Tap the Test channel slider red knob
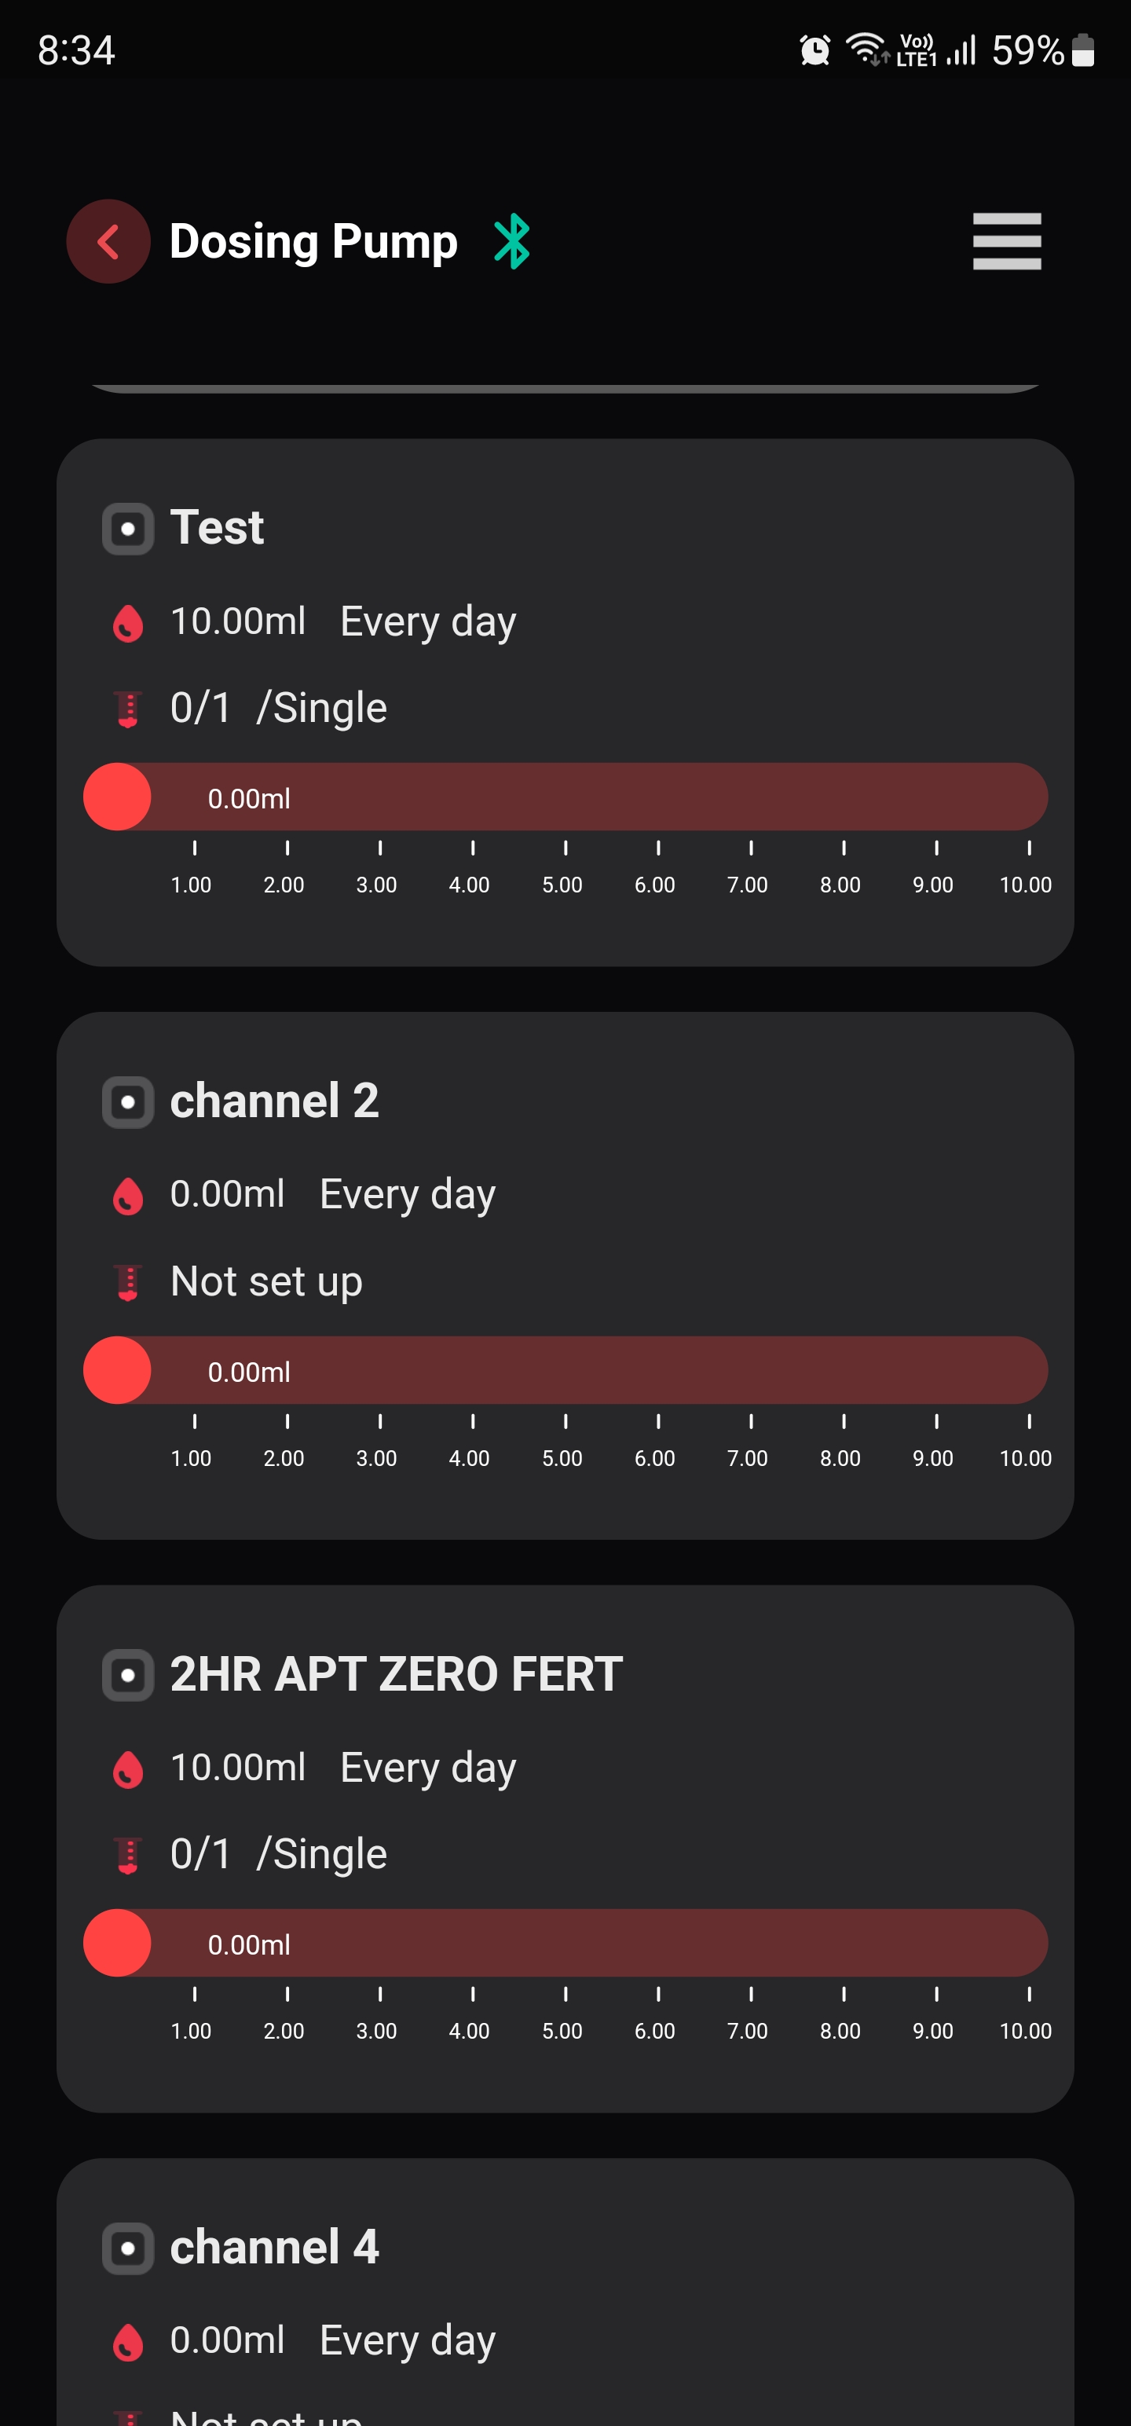Image resolution: width=1131 pixels, height=2426 pixels. (117, 797)
